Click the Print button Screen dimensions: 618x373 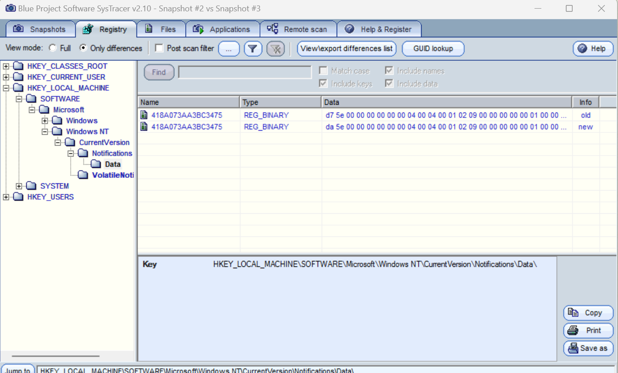click(588, 330)
